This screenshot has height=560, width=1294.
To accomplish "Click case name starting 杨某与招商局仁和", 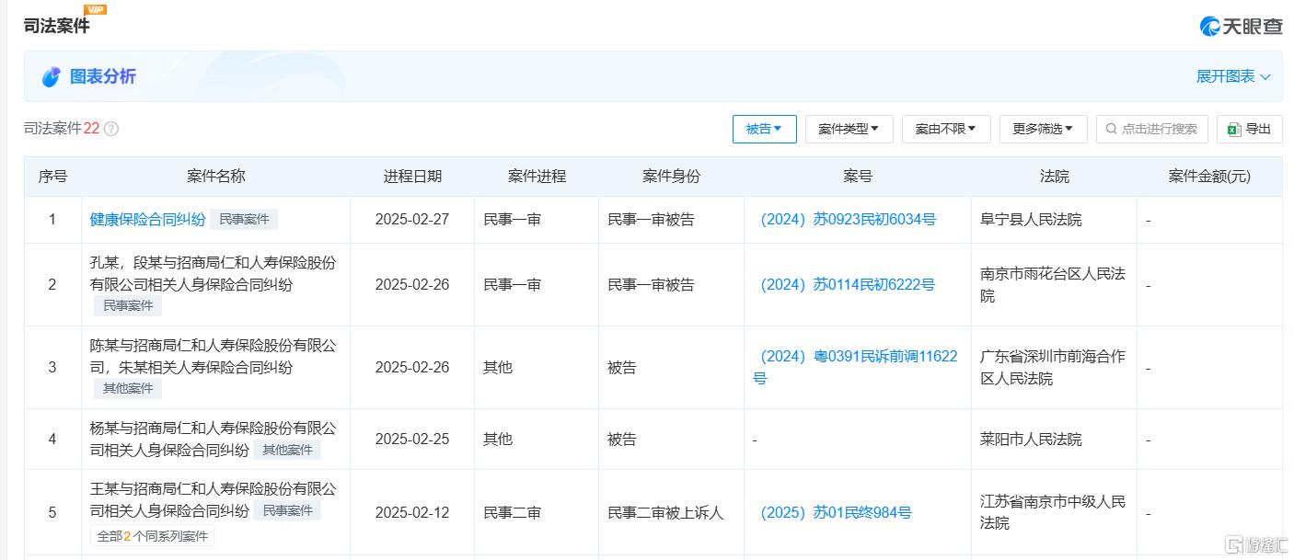I will [214, 439].
